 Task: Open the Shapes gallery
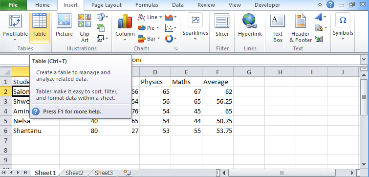click(102, 17)
